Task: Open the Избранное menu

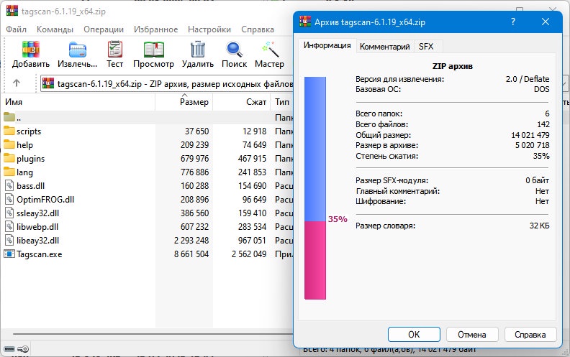Action: pos(155,29)
